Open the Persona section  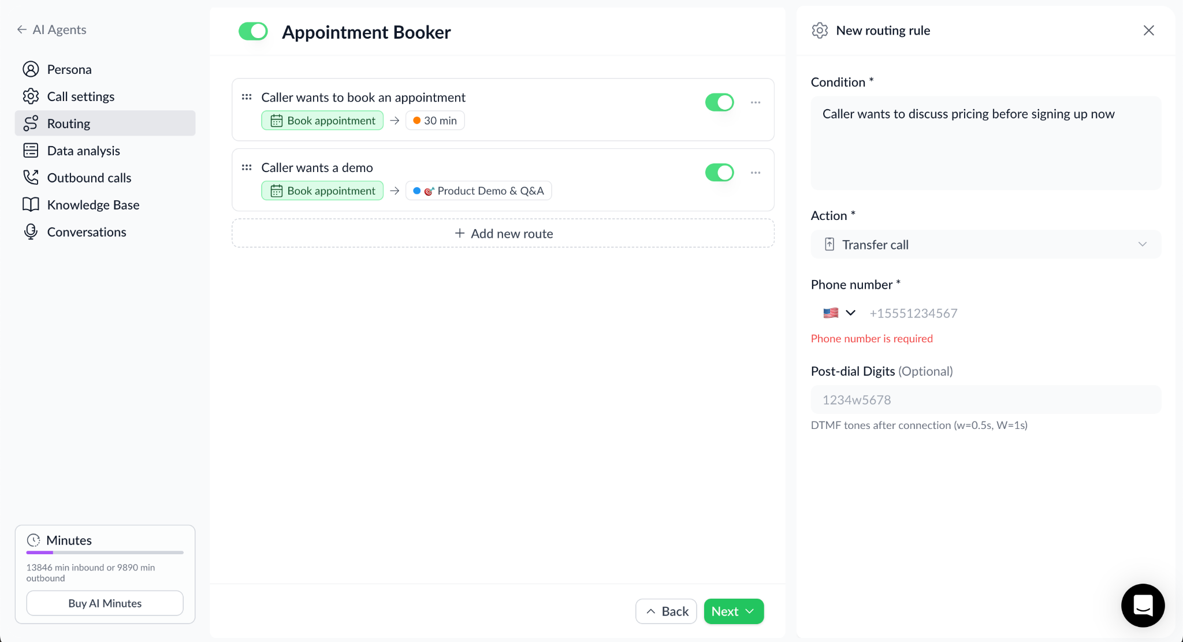105,69
